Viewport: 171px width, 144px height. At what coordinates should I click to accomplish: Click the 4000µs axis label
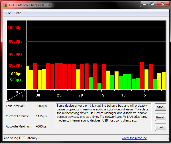click(x=16, y=54)
